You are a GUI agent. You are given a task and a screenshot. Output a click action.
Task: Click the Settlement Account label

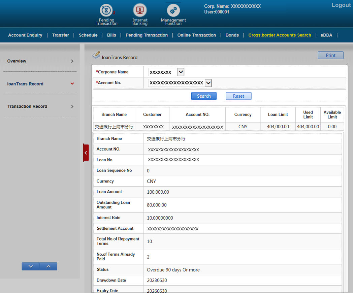(115, 228)
